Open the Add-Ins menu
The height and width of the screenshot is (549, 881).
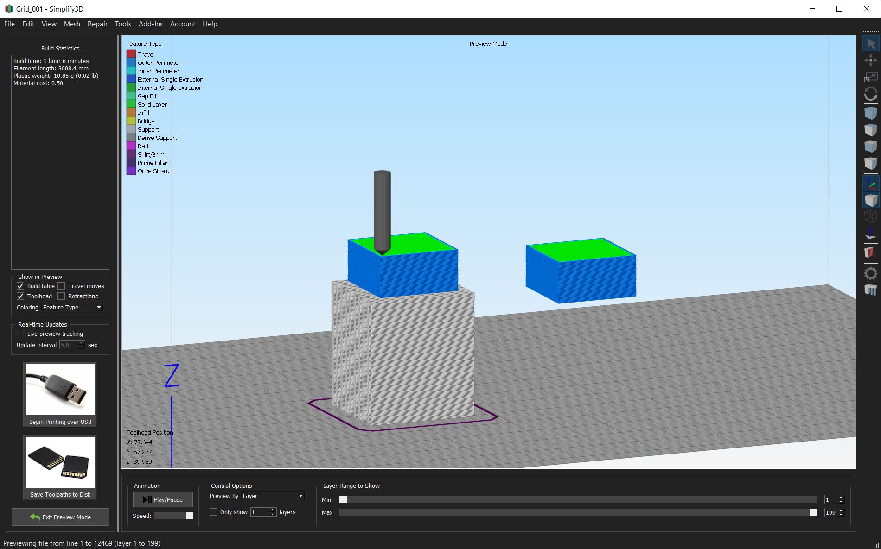pyautogui.click(x=151, y=24)
